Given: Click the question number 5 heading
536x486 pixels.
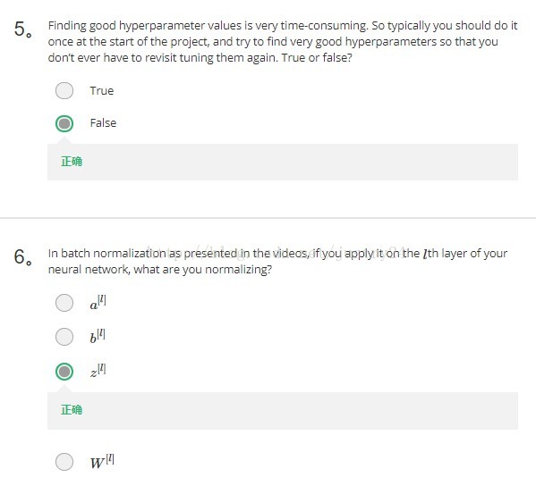Looking at the screenshot, I should (23, 29).
